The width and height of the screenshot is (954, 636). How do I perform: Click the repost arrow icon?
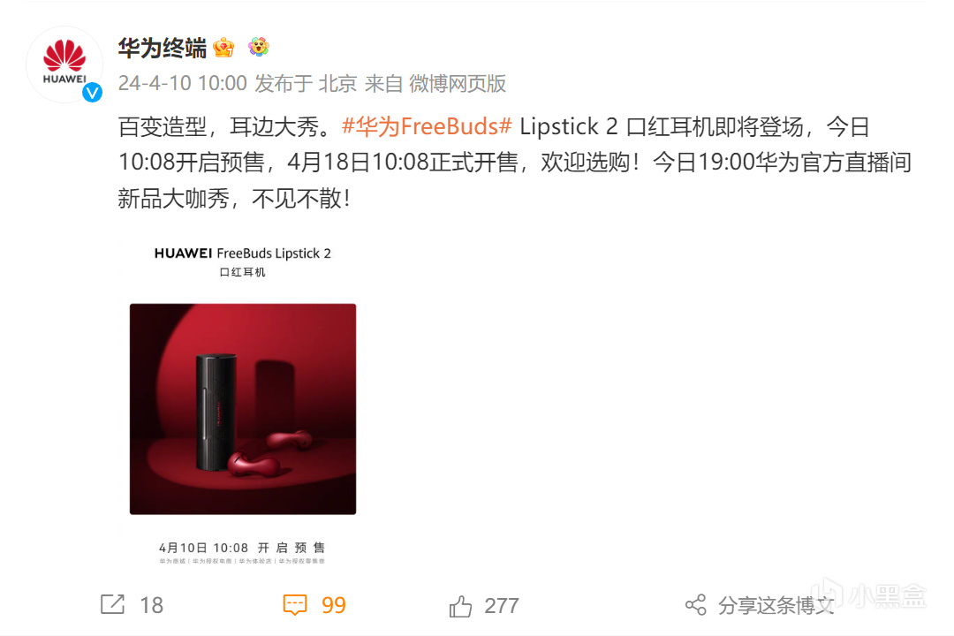[x=112, y=604]
